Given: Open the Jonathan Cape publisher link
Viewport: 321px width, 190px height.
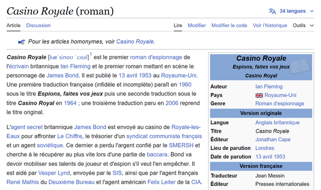Looking at the screenshot, I should [273, 140].
